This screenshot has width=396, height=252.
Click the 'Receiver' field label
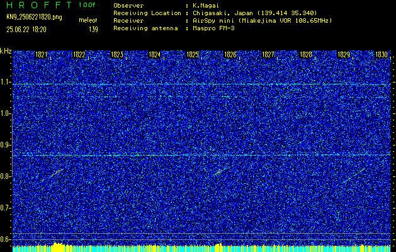(128, 21)
